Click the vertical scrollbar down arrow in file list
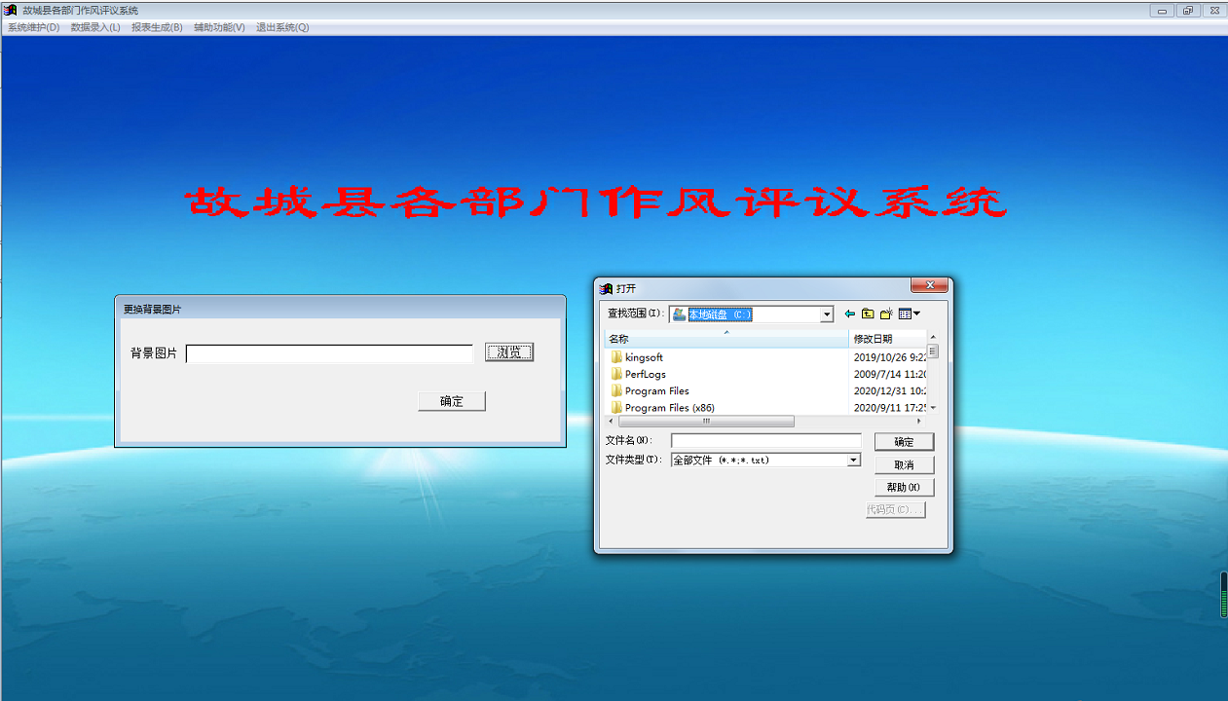 click(933, 408)
